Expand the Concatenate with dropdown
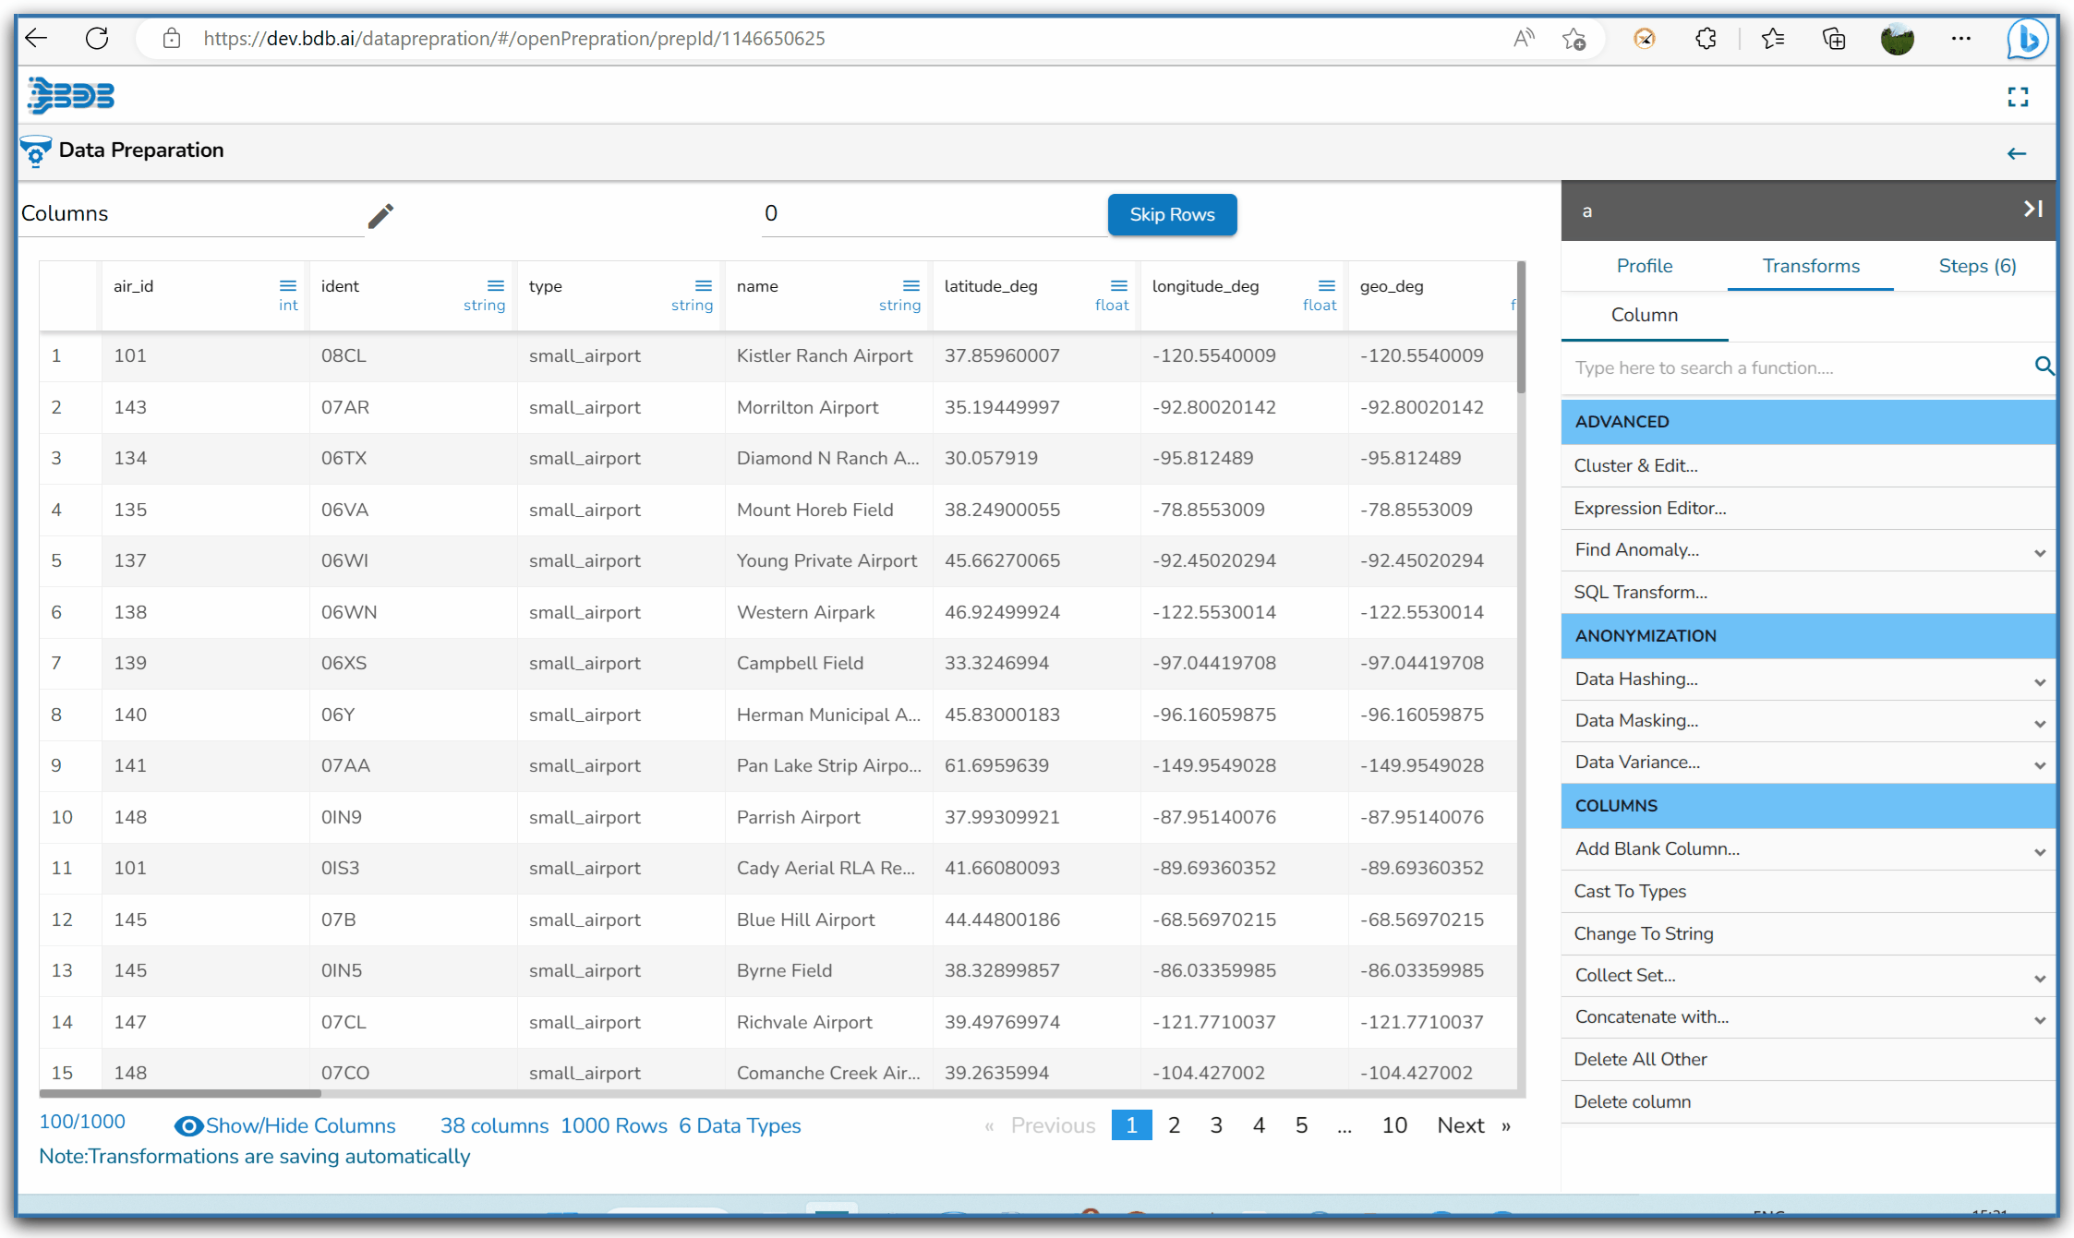This screenshot has width=2074, height=1238. point(2040,1019)
